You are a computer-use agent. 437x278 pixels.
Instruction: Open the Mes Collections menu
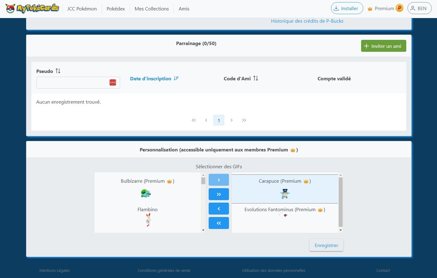pos(152,9)
